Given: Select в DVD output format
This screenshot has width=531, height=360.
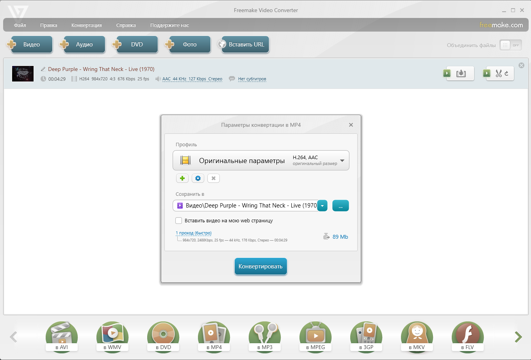Looking at the screenshot, I should 163,337.
